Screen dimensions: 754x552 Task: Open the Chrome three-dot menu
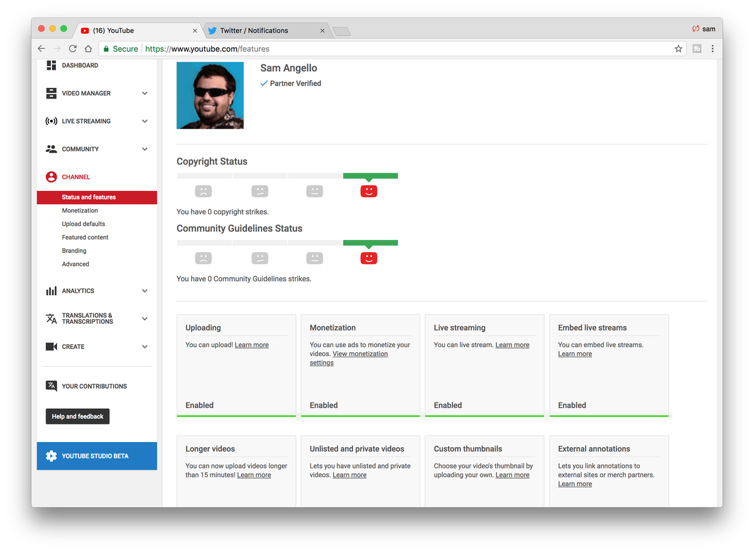click(x=713, y=48)
